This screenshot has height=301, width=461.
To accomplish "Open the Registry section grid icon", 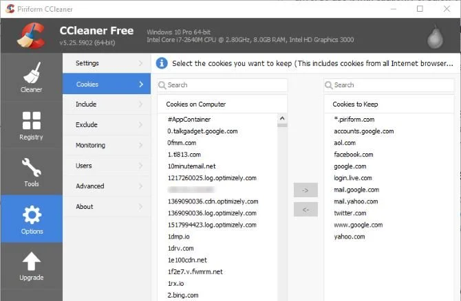I will (32, 120).
